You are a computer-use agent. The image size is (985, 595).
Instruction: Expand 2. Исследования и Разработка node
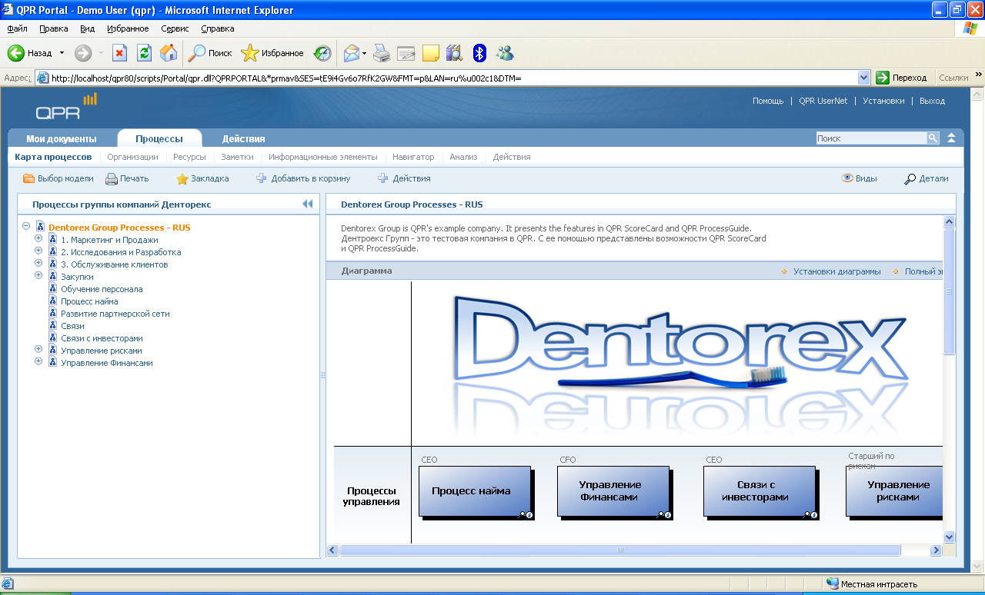38,251
